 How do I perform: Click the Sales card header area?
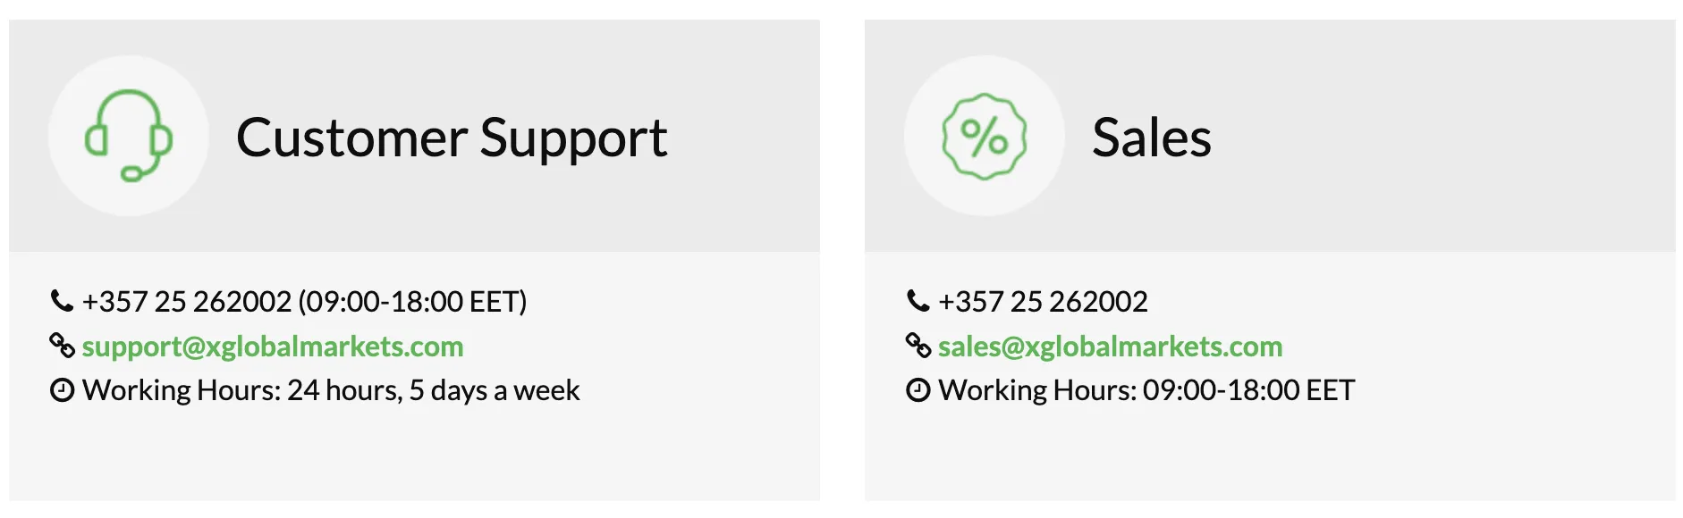click(x=1270, y=136)
